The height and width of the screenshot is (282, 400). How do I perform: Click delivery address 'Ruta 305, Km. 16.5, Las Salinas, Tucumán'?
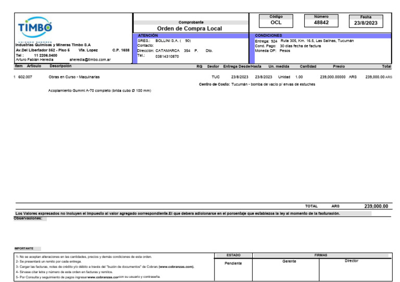coord(317,41)
